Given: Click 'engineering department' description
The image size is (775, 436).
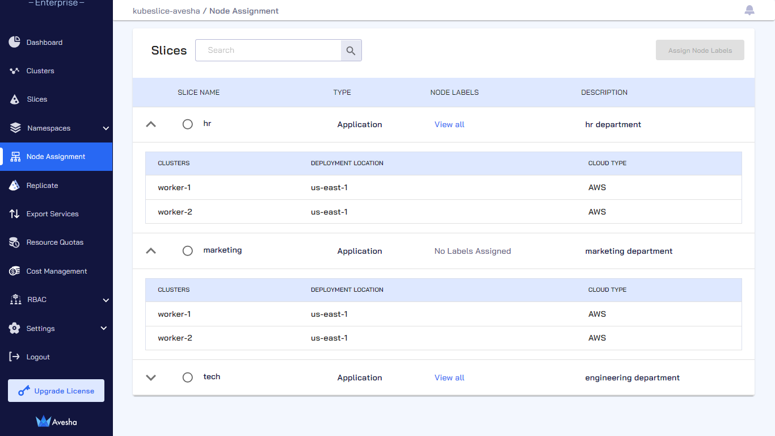Looking at the screenshot, I should [x=633, y=378].
